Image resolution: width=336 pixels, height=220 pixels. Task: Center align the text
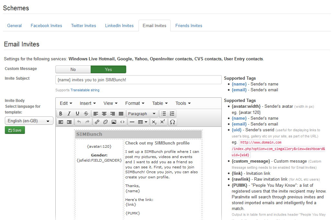(x=104, y=114)
